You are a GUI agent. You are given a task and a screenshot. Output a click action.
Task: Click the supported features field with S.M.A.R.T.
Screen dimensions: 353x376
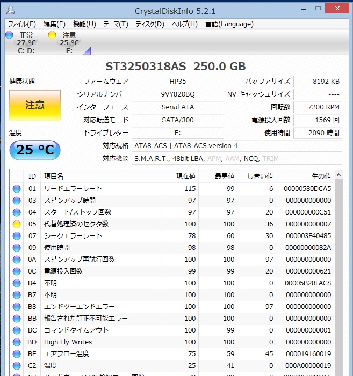coord(237,159)
